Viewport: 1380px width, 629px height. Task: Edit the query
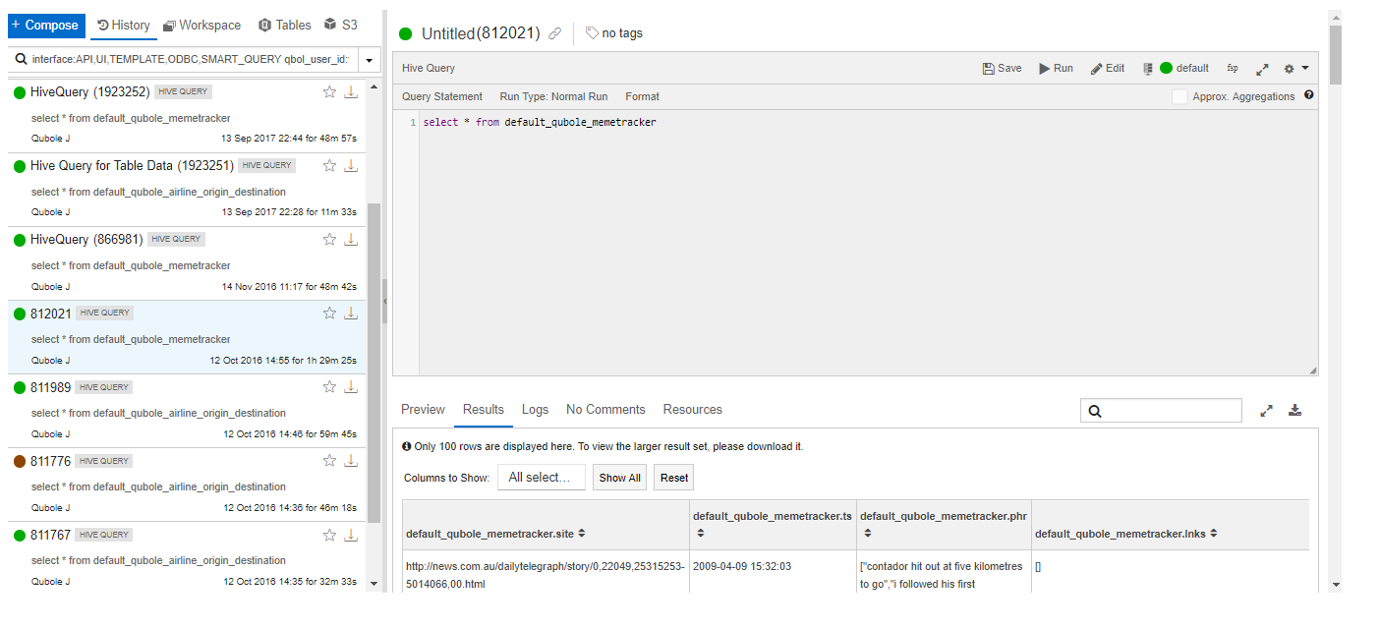click(1108, 69)
